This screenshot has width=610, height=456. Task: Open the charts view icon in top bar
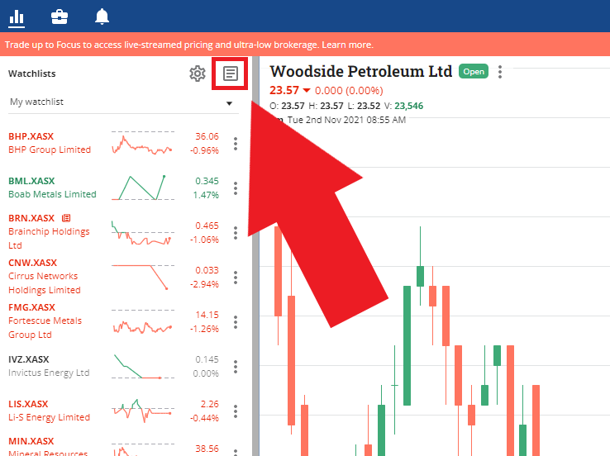[x=17, y=17]
